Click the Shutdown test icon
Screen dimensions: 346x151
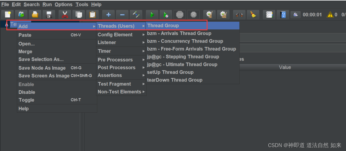[193, 15]
